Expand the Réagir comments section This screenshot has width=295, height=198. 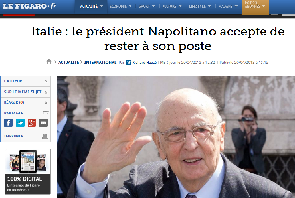[x=26, y=102]
